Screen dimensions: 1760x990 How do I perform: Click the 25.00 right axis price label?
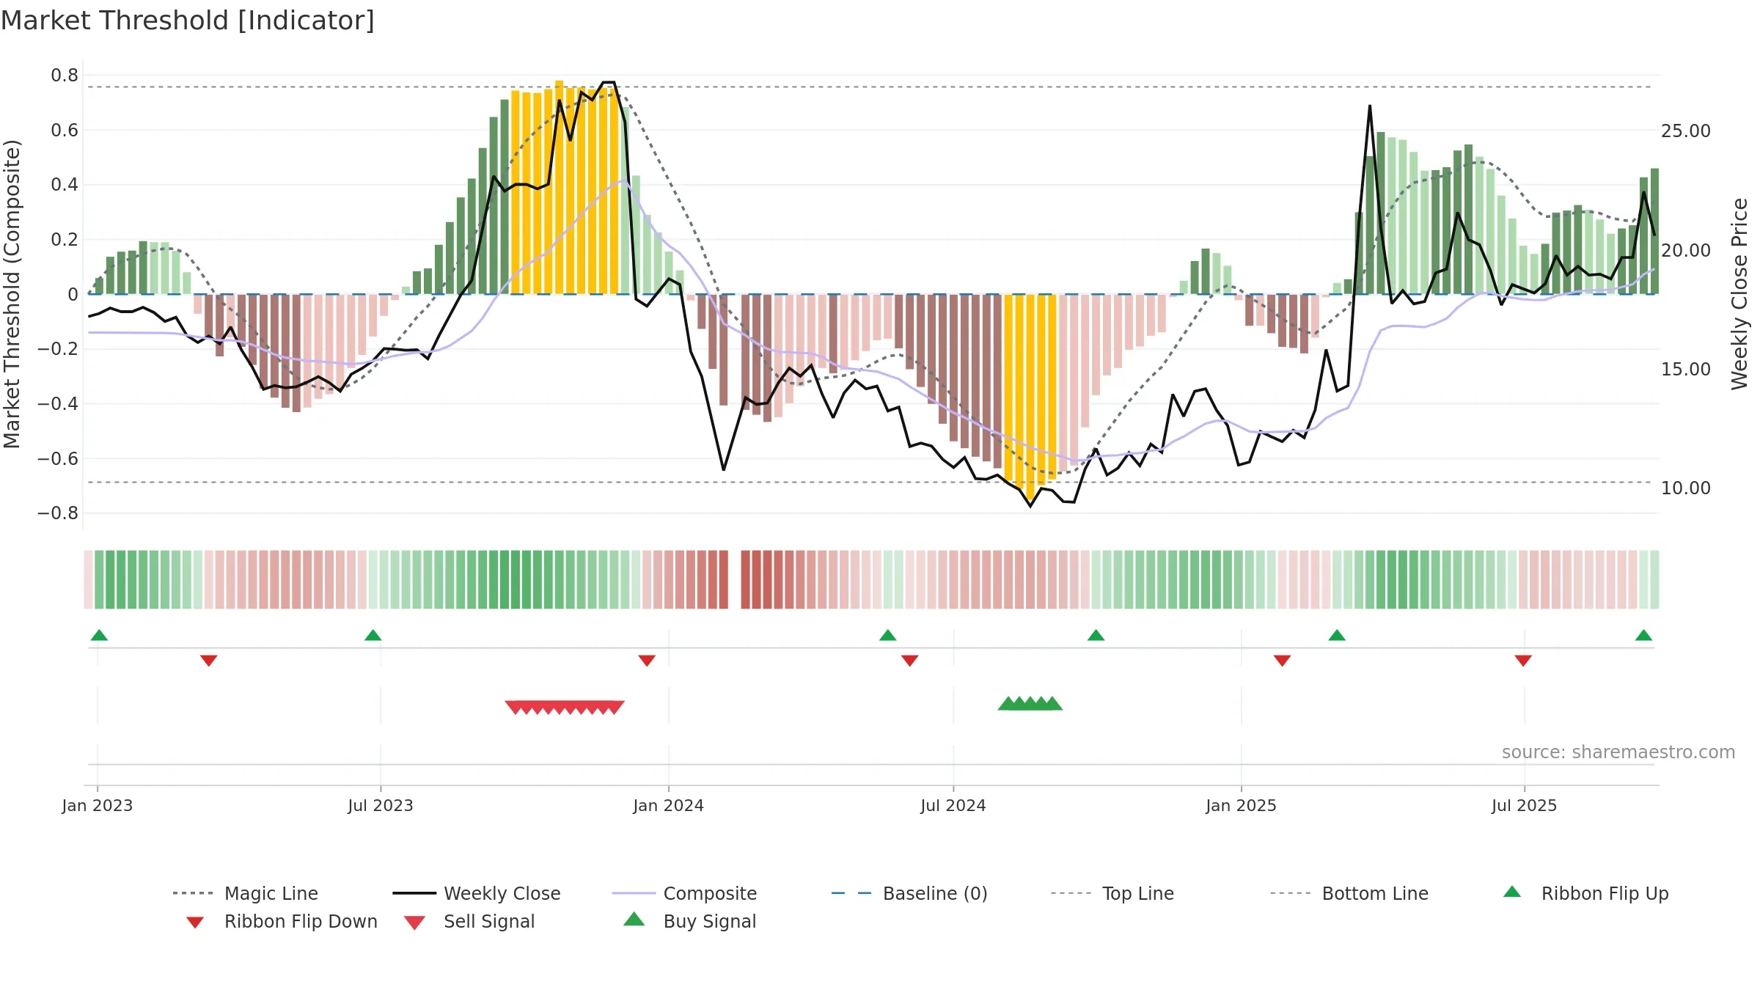click(1686, 131)
